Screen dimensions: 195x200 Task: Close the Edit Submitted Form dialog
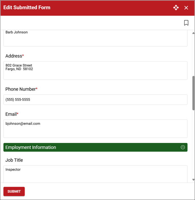click(186, 8)
